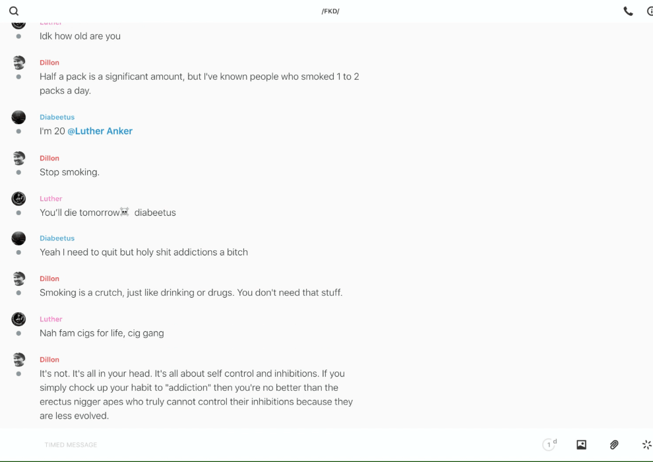Screen dimensions: 653x462
Task: Click Luther's avatar beside "Nah fam cigs"
Action: 18,319
